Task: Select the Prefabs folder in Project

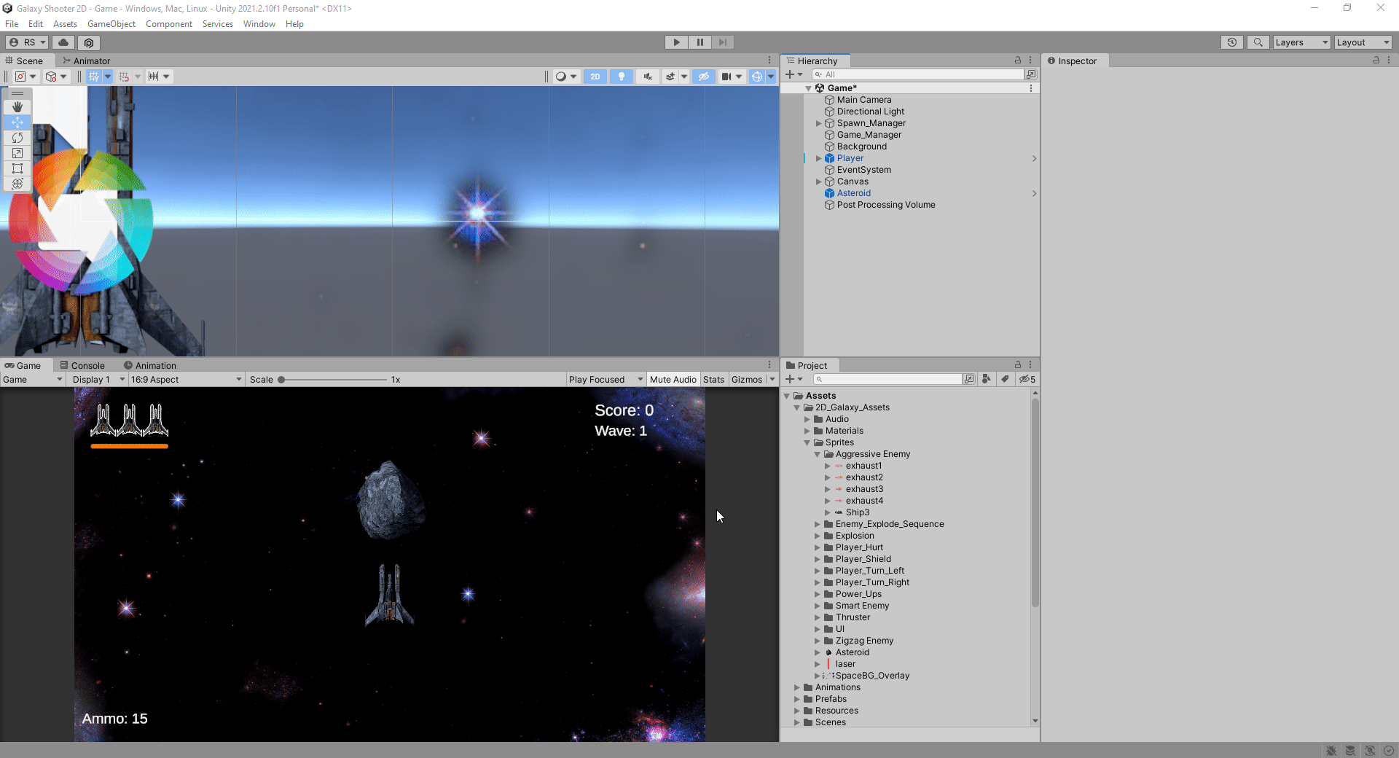Action: click(831, 699)
